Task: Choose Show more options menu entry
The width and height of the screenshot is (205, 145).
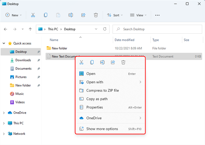Action: pos(102,129)
